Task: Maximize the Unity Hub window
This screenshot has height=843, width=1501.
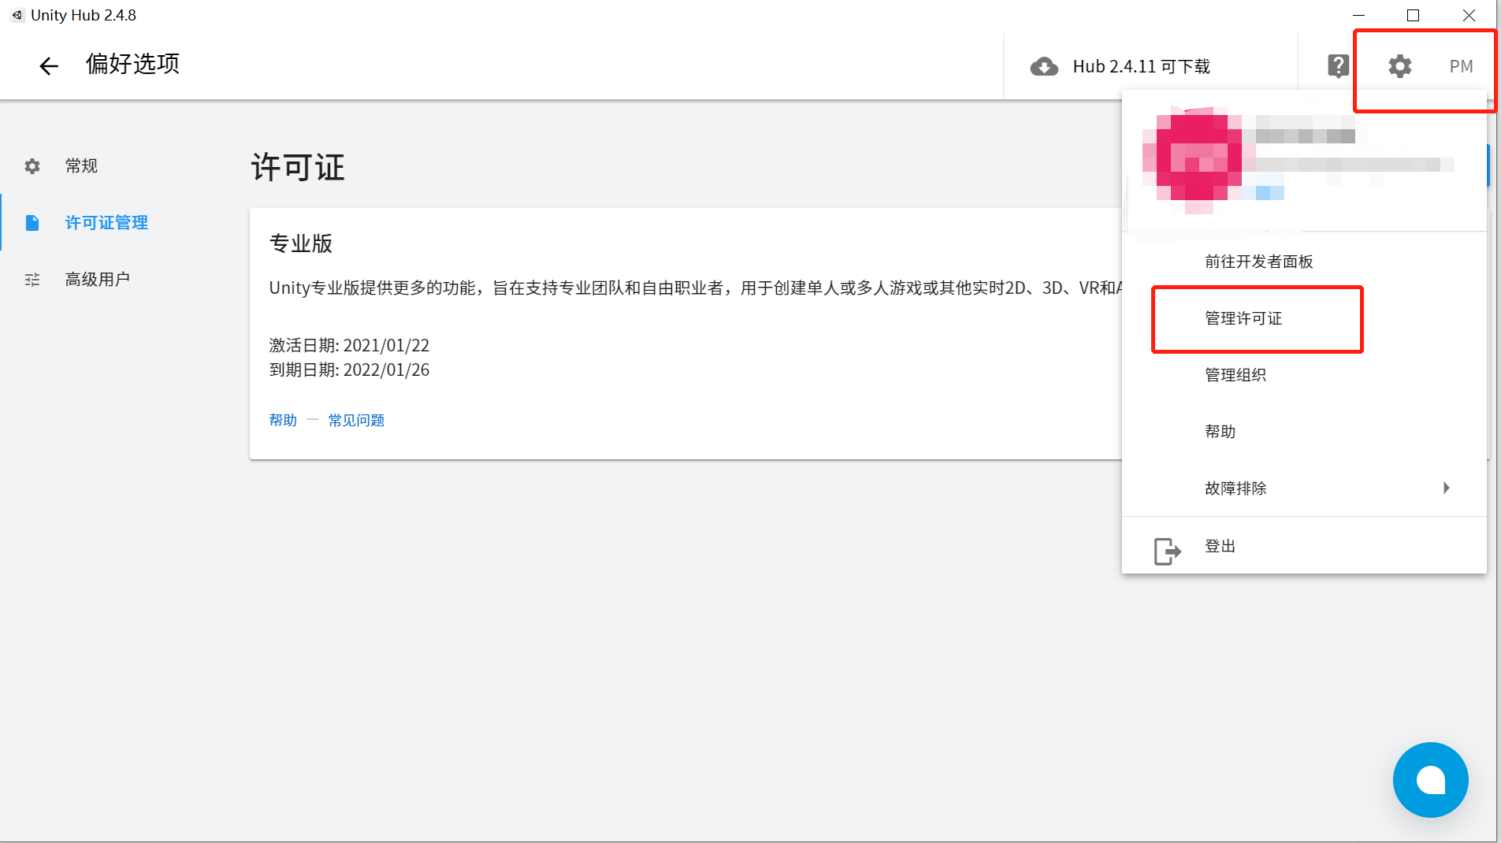Action: (1413, 15)
